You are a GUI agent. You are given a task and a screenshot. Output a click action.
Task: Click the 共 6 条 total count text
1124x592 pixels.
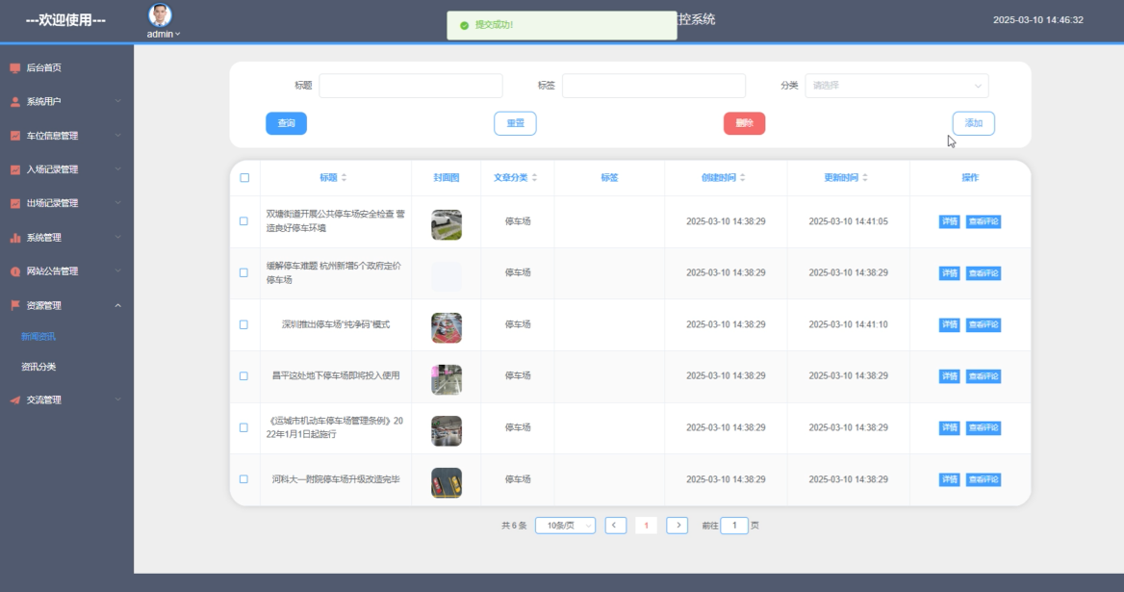(x=514, y=527)
